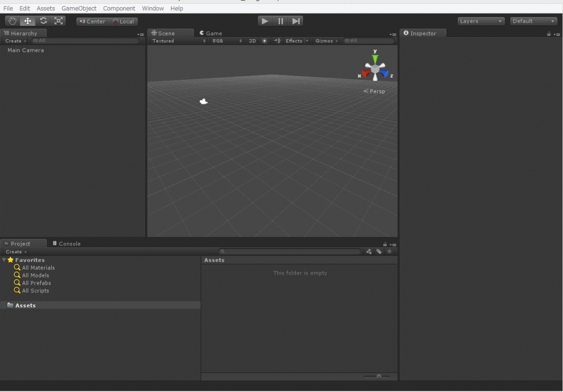Image resolution: width=563 pixels, height=392 pixels.
Task: Start Play mode with the Play button
Action: click(x=265, y=21)
